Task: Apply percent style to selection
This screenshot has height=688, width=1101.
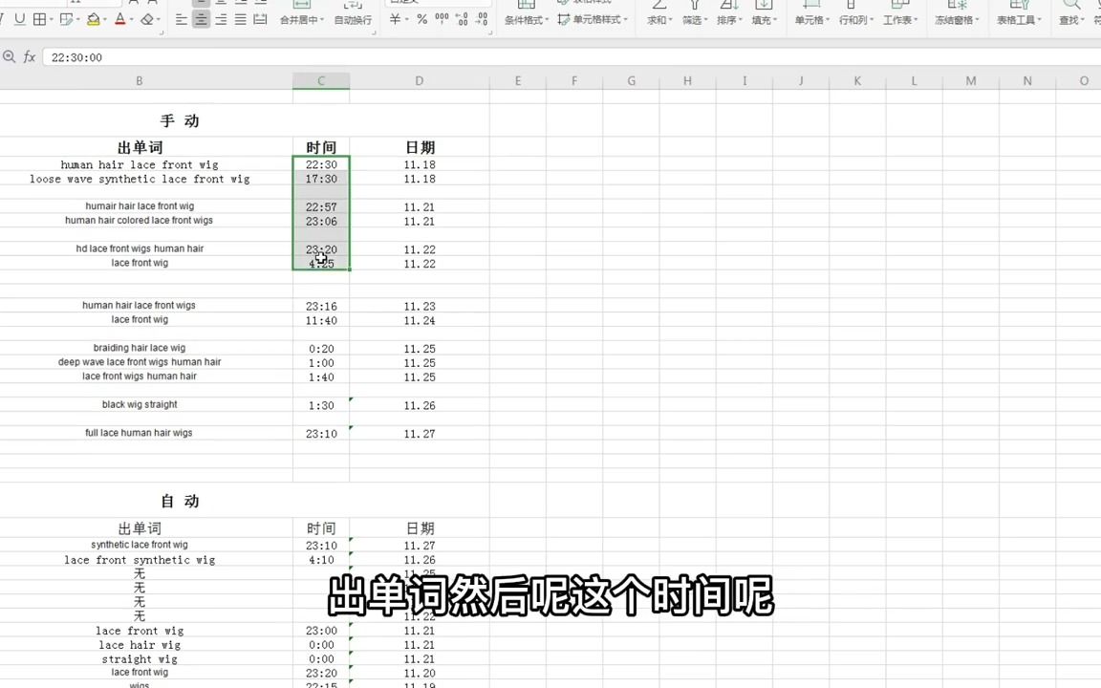Action: [x=421, y=21]
